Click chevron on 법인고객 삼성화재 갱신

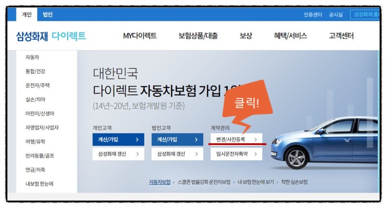(x=196, y=154)
